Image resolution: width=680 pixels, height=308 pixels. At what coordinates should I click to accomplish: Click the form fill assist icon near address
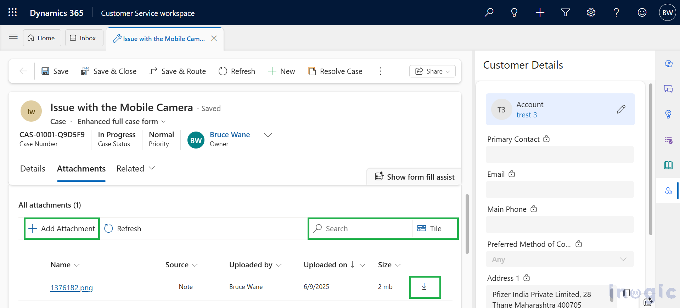(648, 302)
